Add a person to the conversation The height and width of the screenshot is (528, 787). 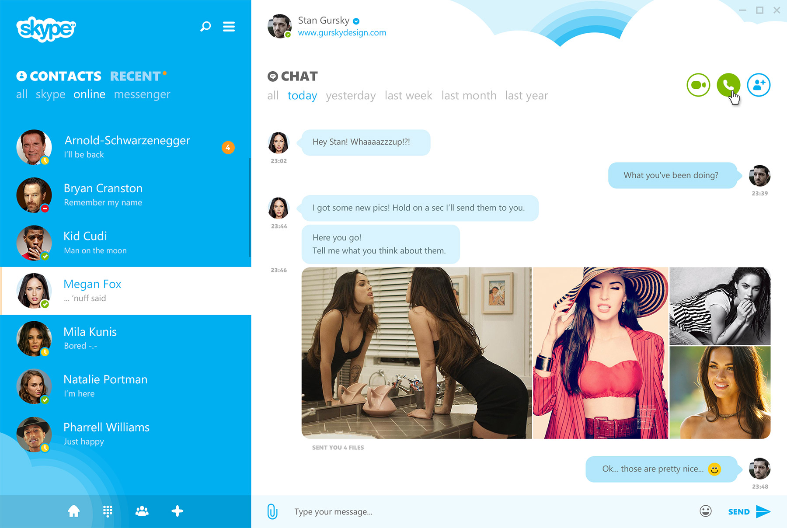pos(759,85)
